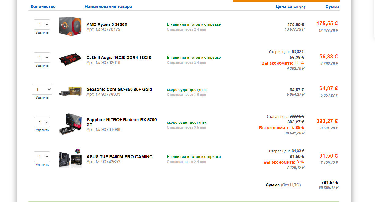Click the Цена за штуку column header
375x202 pixels.
[291, 6]
